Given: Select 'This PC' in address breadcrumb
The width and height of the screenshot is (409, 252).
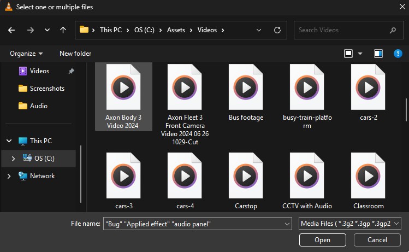Looking at the screenshot, I should [x=111, y=30].
